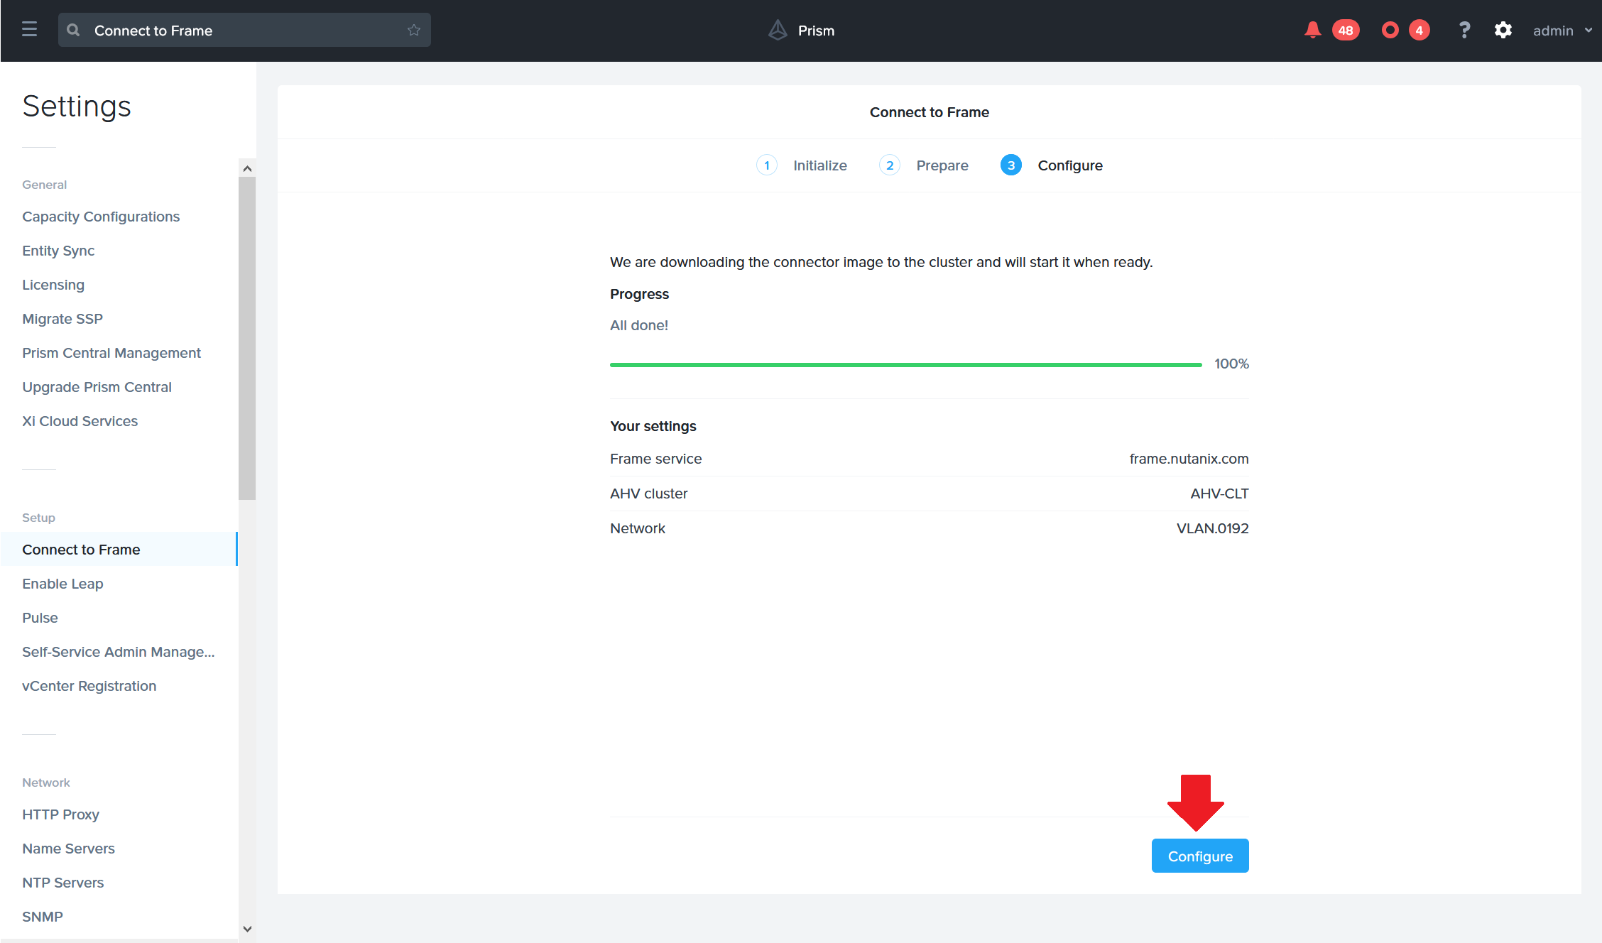Go to step 1 Initialize

802,165
